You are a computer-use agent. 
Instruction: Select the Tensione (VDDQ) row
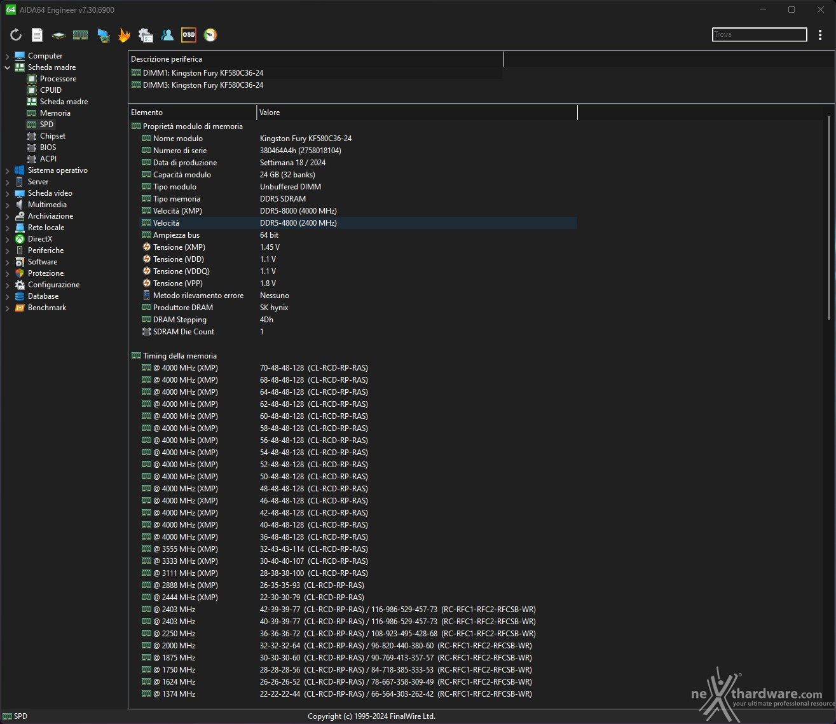pos(359,271)
